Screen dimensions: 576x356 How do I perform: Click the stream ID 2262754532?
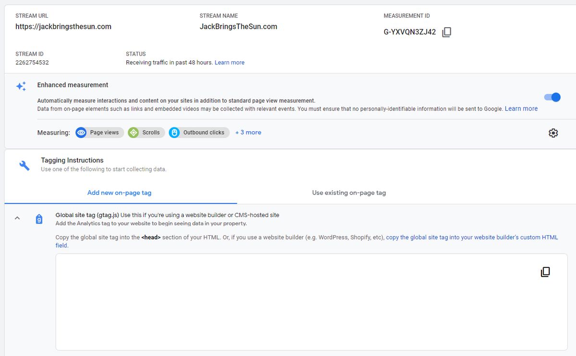[32, 63]
